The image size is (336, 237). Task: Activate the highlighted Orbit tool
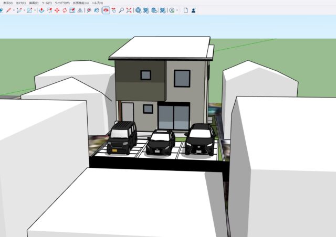click(106, 10)
